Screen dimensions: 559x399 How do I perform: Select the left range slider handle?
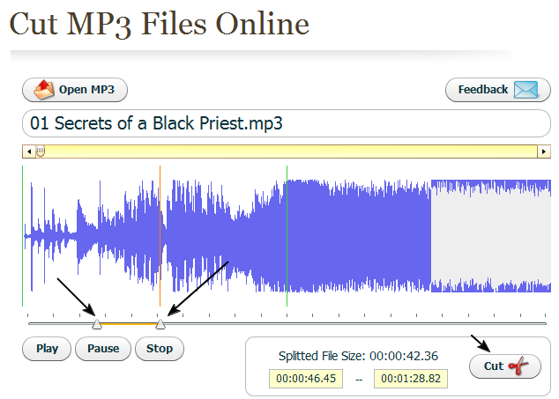tap(97, 324)
